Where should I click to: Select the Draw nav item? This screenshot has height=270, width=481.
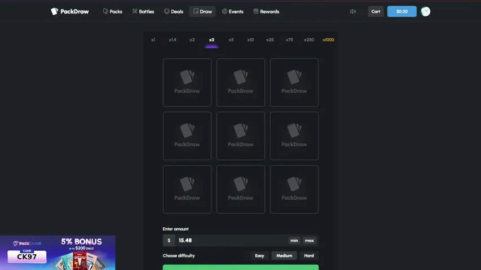coord(202,11)
